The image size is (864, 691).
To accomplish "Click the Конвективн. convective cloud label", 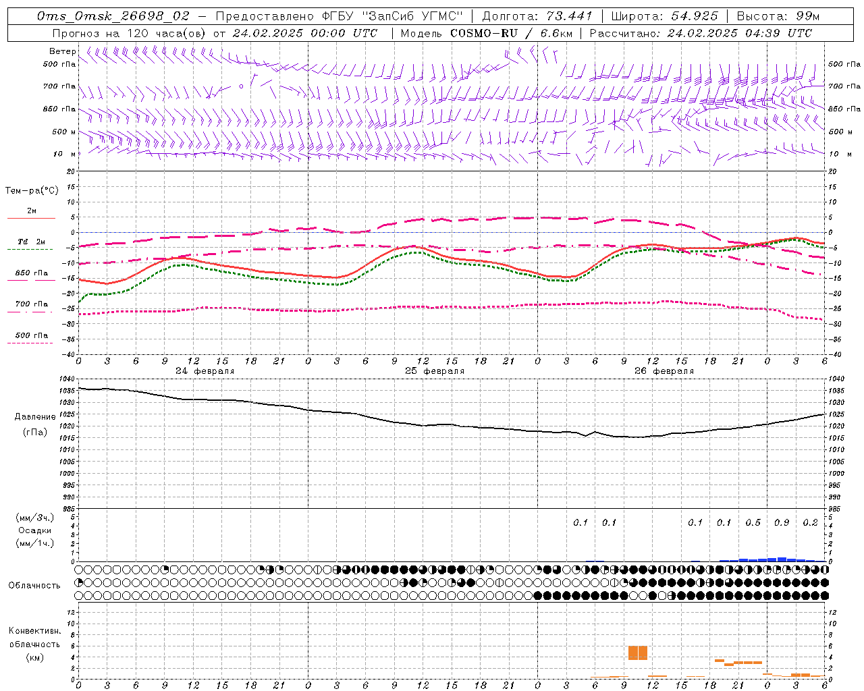I will 34,631.
